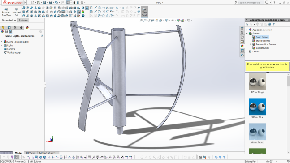Click the scene list vertical scrollbar

tap(288, 81)
